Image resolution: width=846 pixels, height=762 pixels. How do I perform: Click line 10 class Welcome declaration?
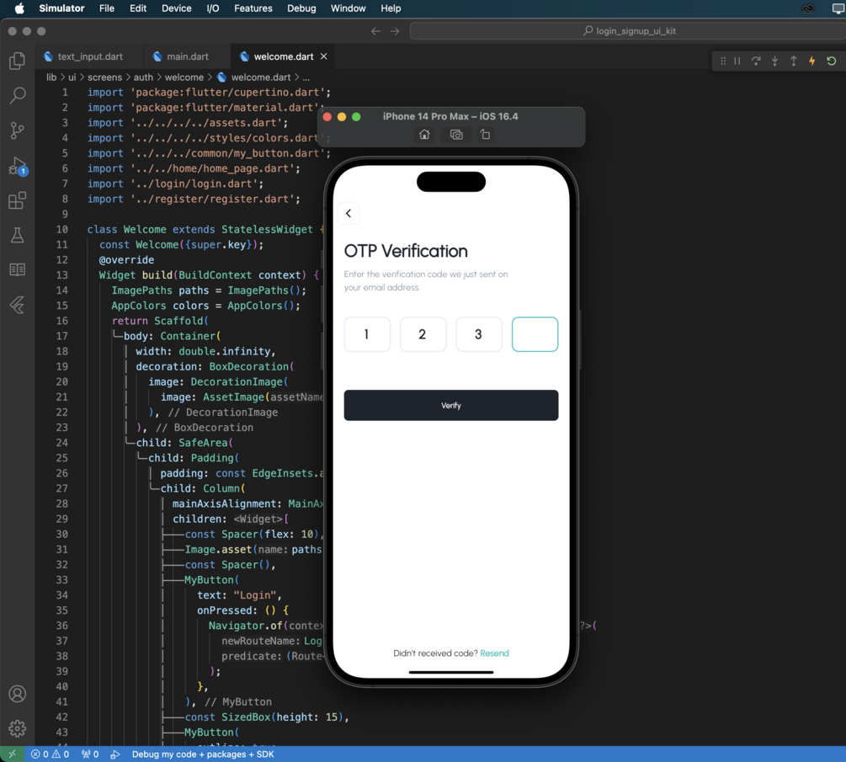tap(205, 229)
